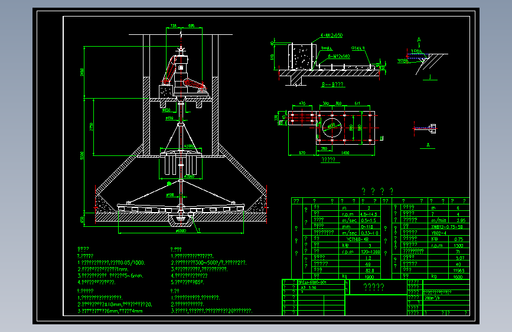Select the note line containing 300~500

[x=208, y=263]
